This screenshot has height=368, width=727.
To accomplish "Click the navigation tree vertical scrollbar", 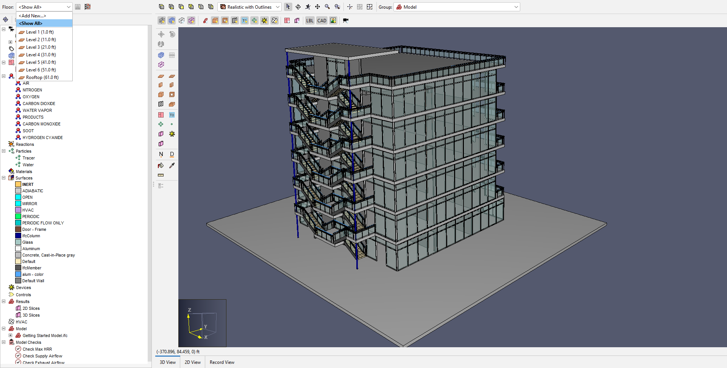I will click(x=150, y=193).
